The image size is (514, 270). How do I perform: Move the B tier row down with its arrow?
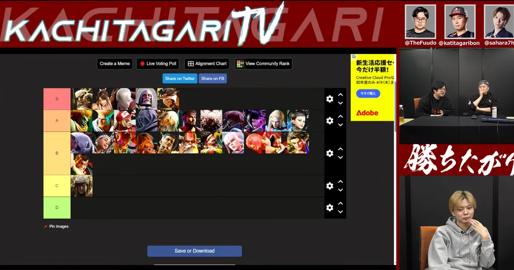(341, 157)
